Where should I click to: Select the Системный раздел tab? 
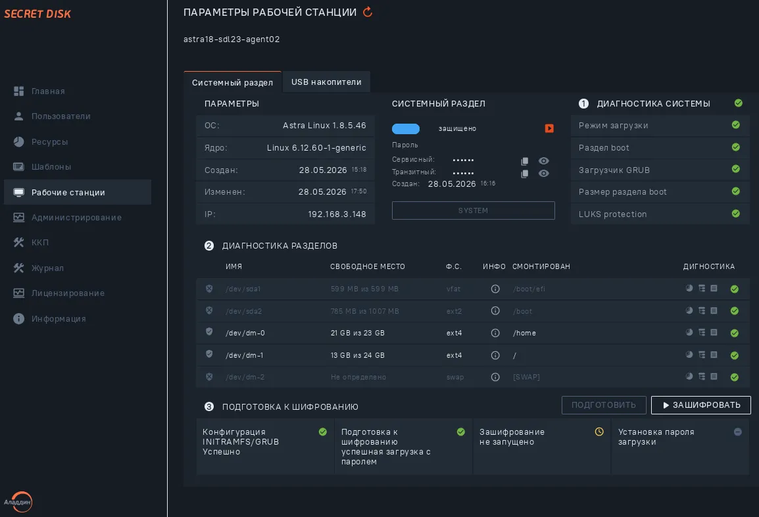pyautogui.click(x=232, y=82)
